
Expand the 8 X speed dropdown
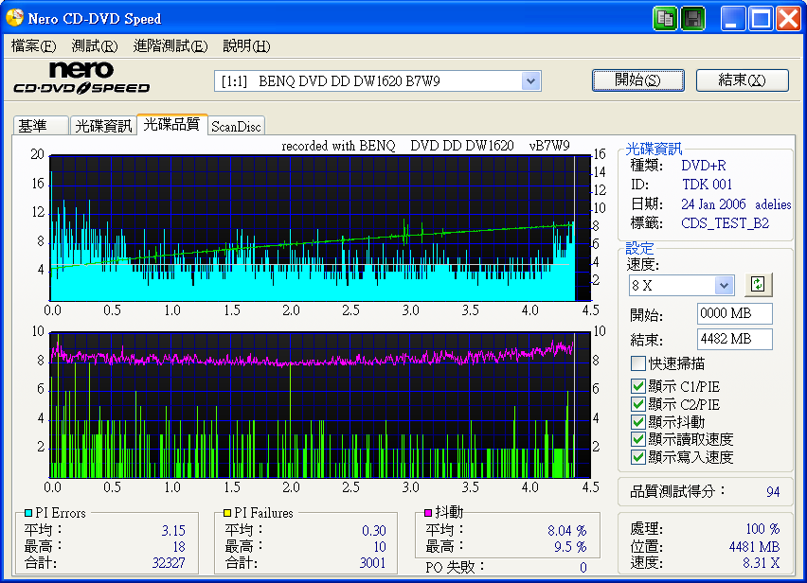tap(724, 285)
